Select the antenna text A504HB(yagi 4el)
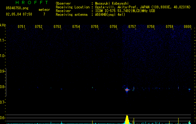The image size is (196, 124). [x=110, y=15]
